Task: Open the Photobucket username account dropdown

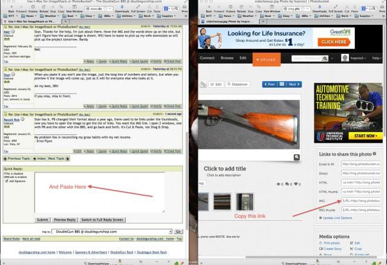Action: pos(358,58)
